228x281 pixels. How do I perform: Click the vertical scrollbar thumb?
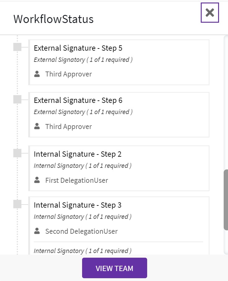pyautogui.click(x=226, y=200)
